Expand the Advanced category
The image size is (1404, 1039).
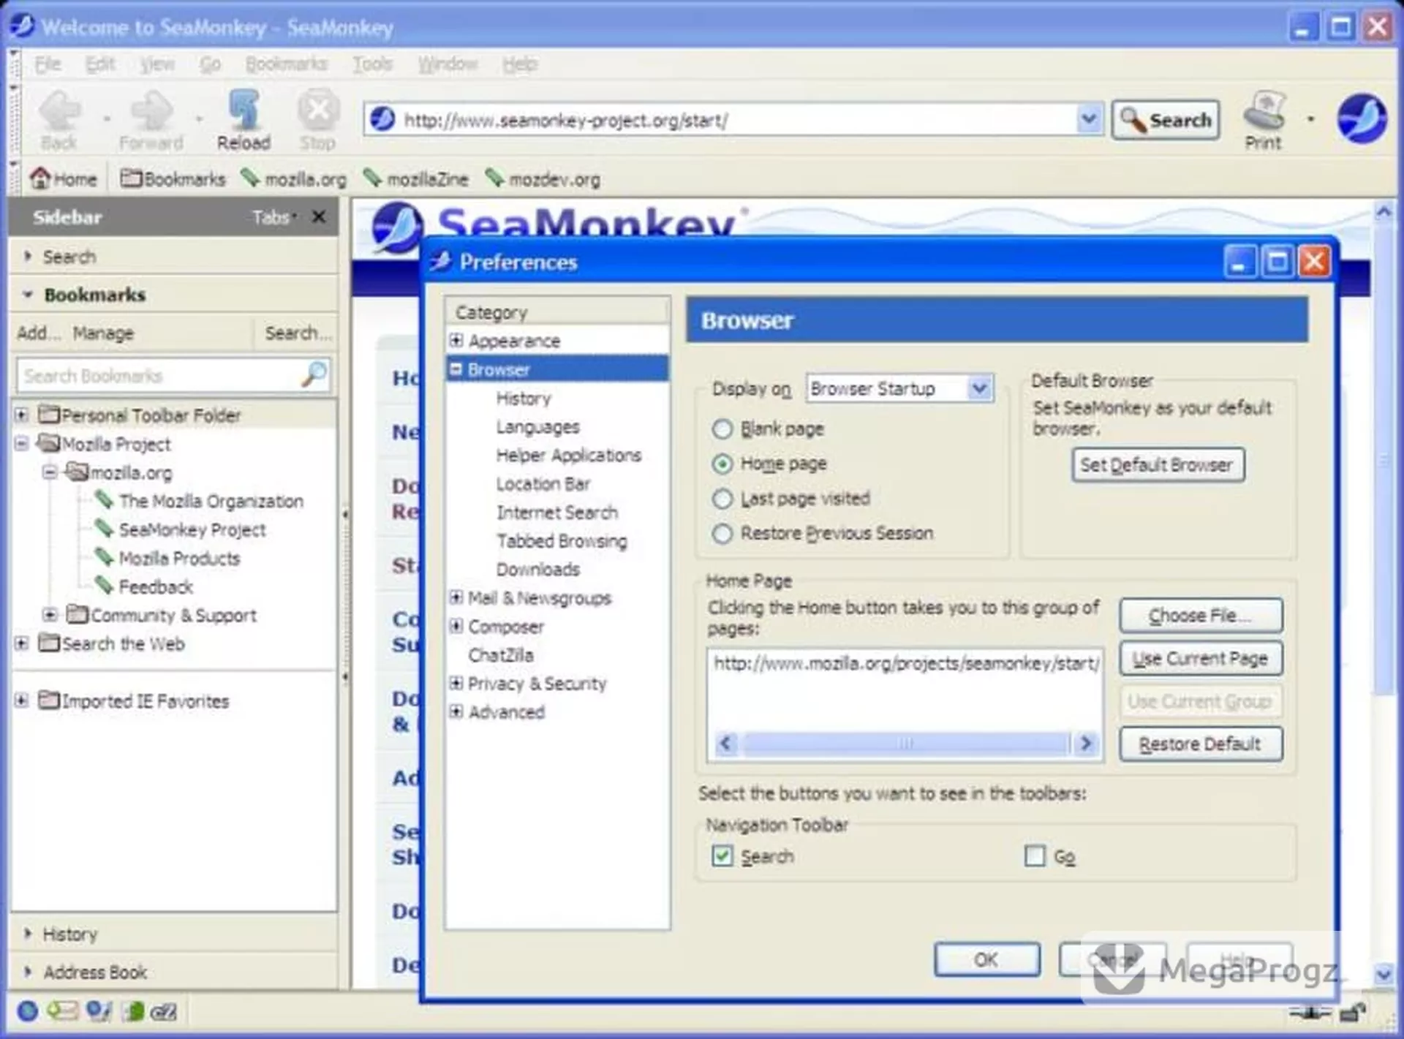pos(456,711)
